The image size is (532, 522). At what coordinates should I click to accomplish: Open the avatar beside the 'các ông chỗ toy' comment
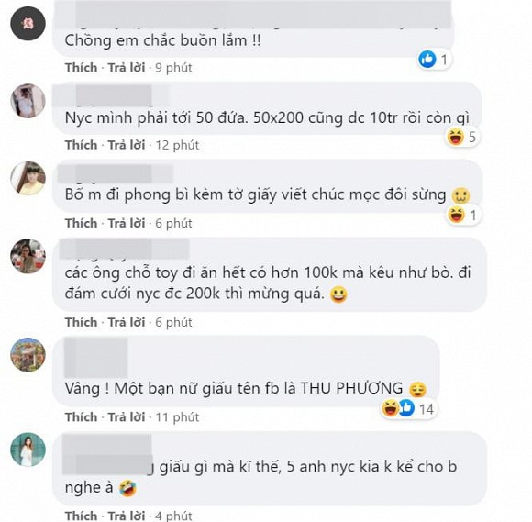28,256
